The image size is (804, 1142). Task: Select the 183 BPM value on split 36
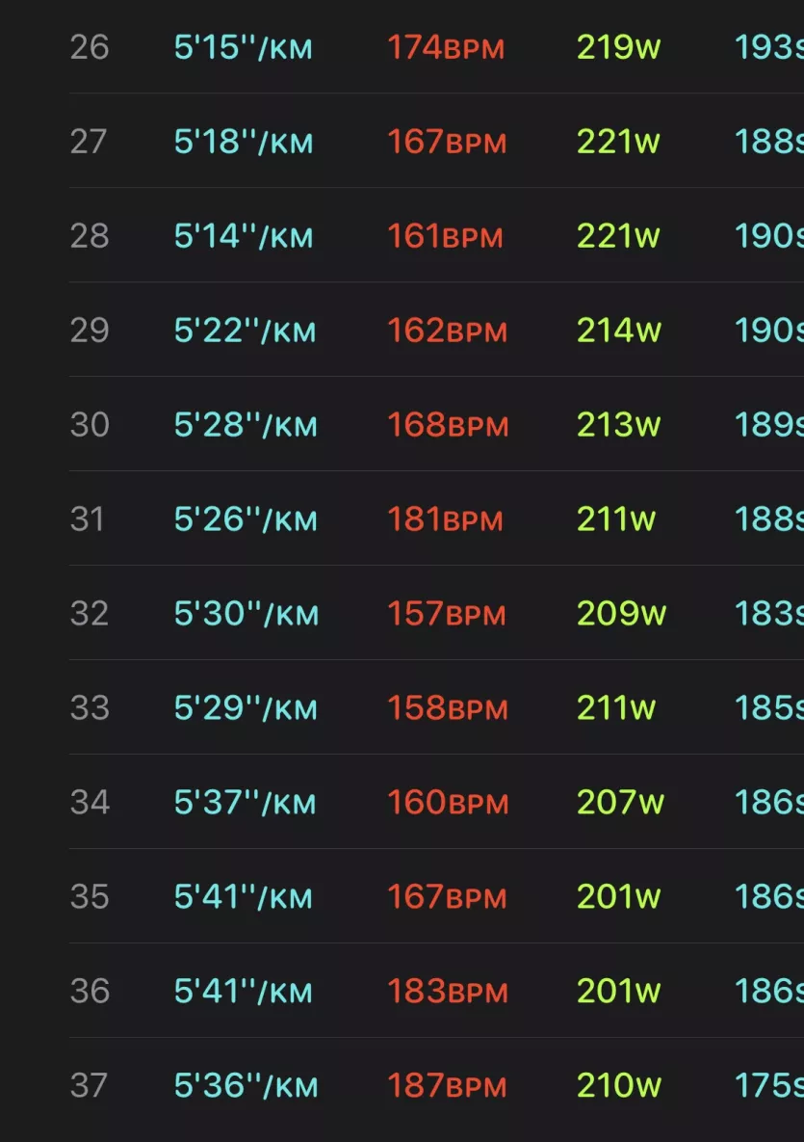tap(448, 992)
